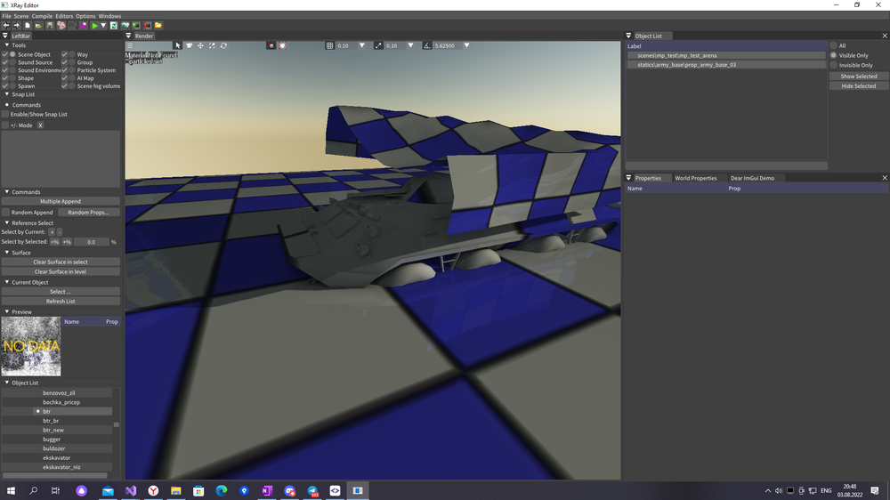Collapse the Surface section
The width and height of the screenshot is (890, 500).
point(7,253)
